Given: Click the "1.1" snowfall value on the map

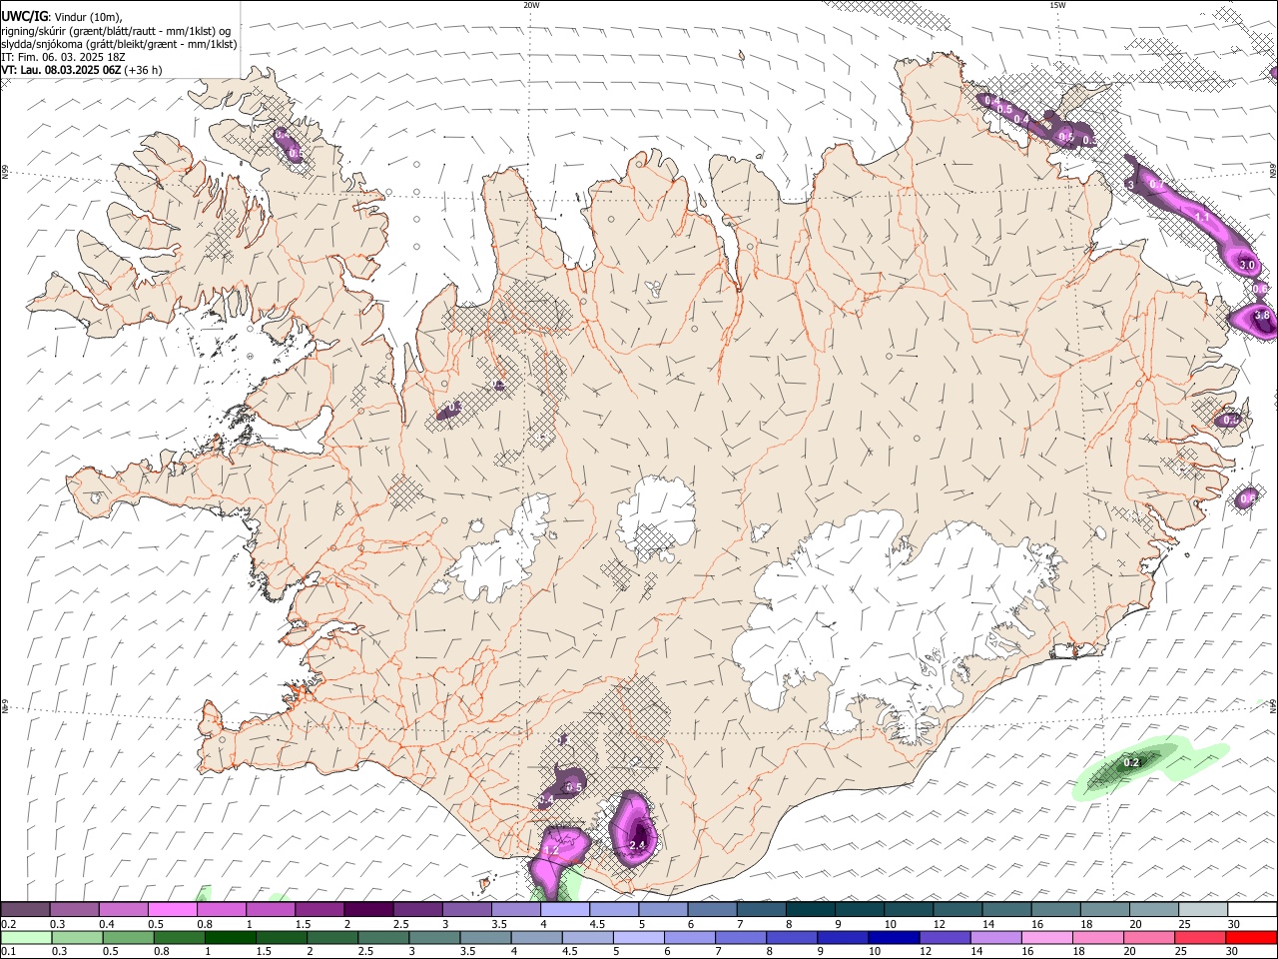Looking at the screenshot, I should tap(1202, 217).
